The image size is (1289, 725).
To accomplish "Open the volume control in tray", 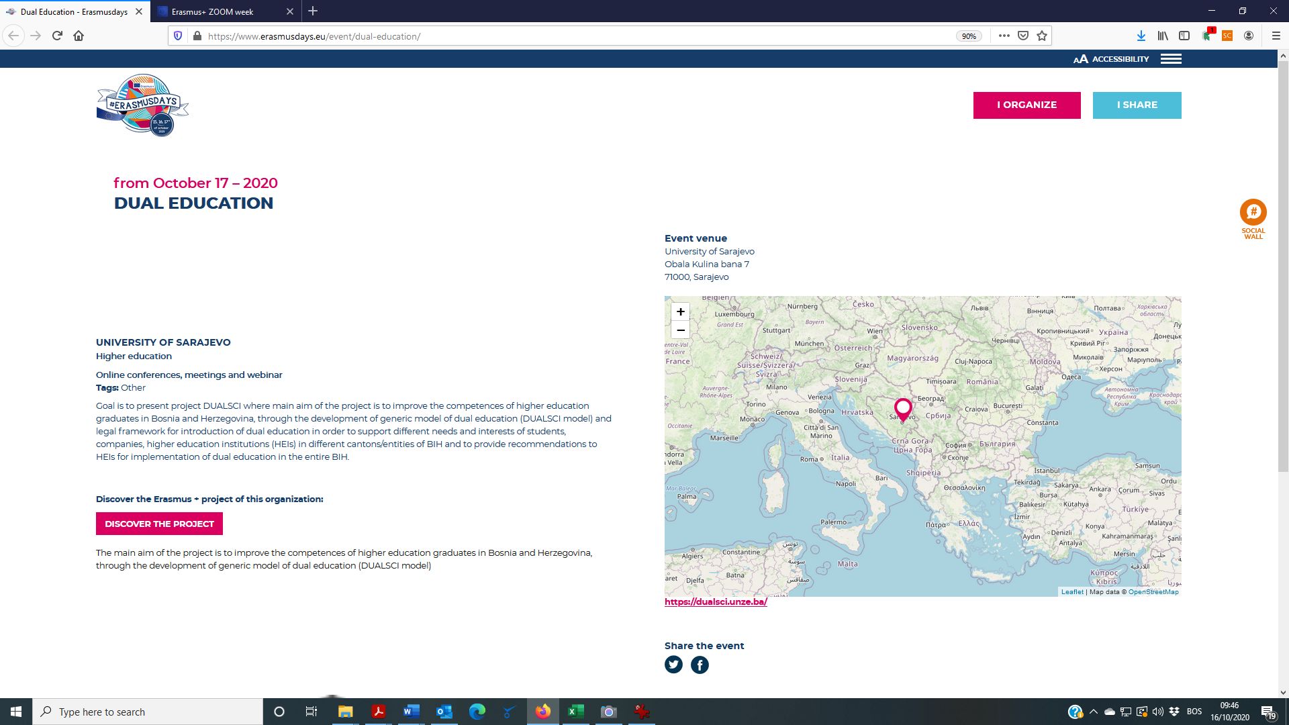I will coord(1157,712).
